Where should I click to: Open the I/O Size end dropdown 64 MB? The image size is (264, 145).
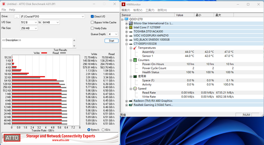pyautogui.click(x=50, y=22)
